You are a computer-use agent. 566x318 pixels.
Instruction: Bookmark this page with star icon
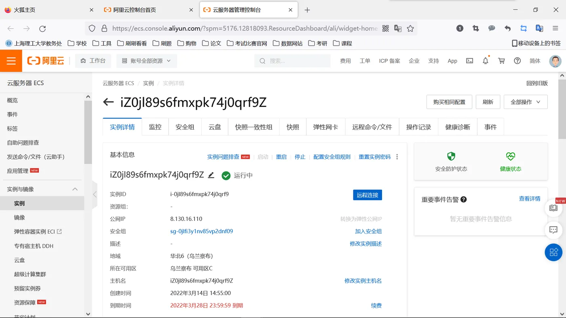pyautogui.click(x=410, y=28)
